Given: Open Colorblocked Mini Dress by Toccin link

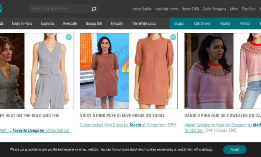Looking at the screenshot, I should pyautogui.click(x=123, y=125).
